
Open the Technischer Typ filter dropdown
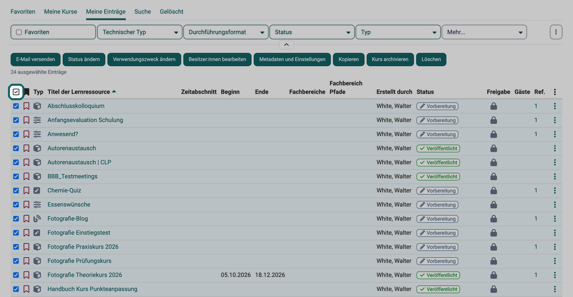click(x=140, y=32)
